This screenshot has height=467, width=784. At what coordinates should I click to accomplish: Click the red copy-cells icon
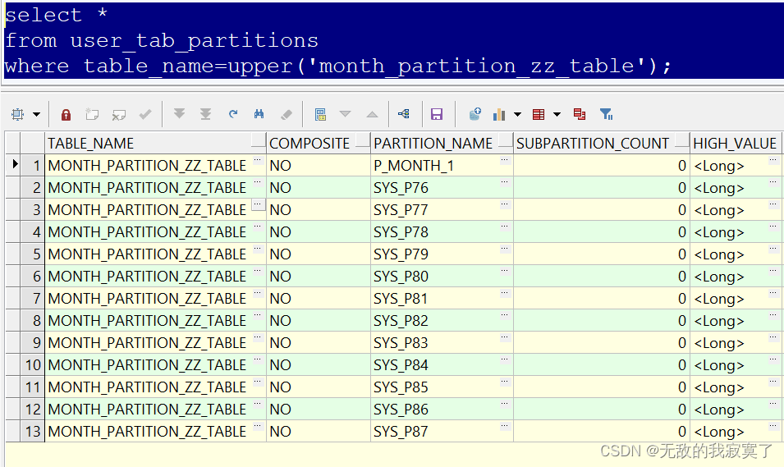click(x=580, y=114)
